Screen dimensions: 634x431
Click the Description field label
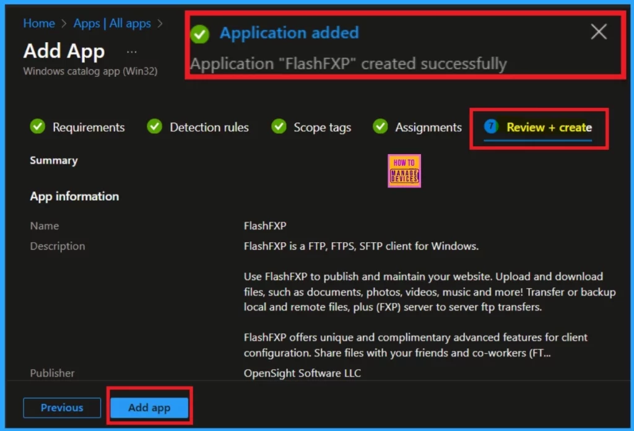pos(58,246)
